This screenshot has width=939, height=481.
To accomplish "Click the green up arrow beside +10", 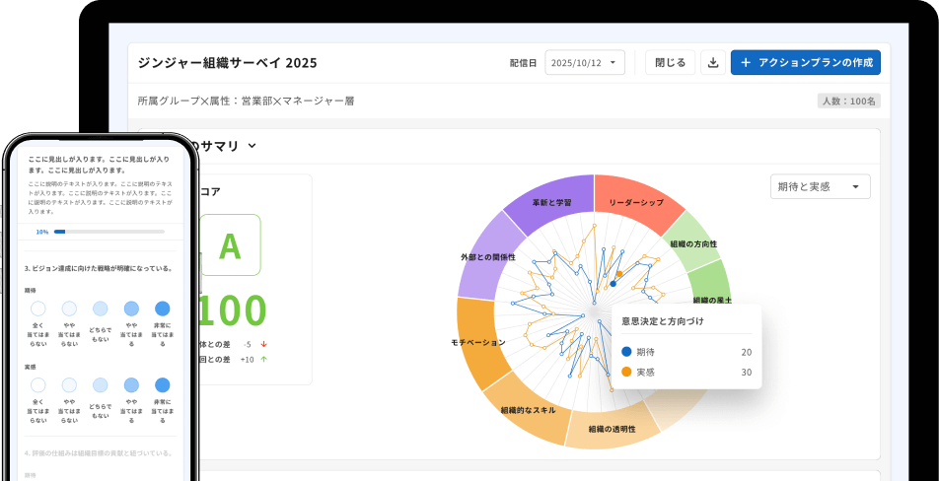I will (263, 360).
